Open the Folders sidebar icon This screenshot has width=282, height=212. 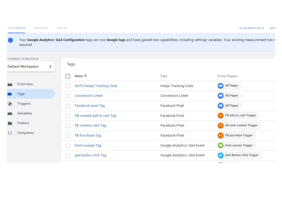[x=10, y=123]
